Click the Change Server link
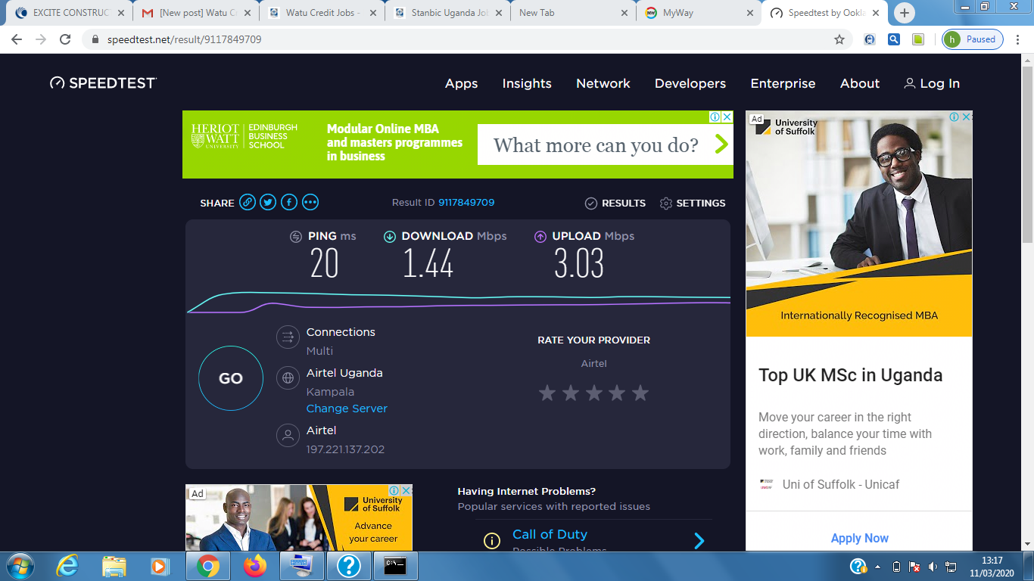Screen dimensions: 1034x581 click(x=347, y=409)
